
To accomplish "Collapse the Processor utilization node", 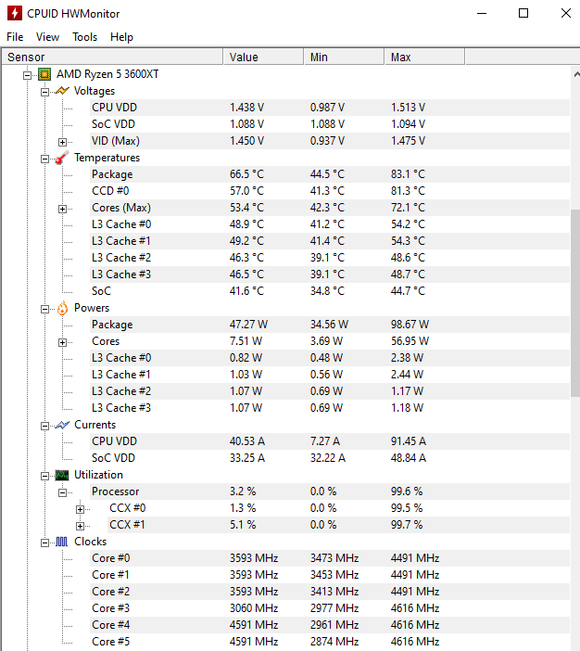I will click(x=62, y=492).
